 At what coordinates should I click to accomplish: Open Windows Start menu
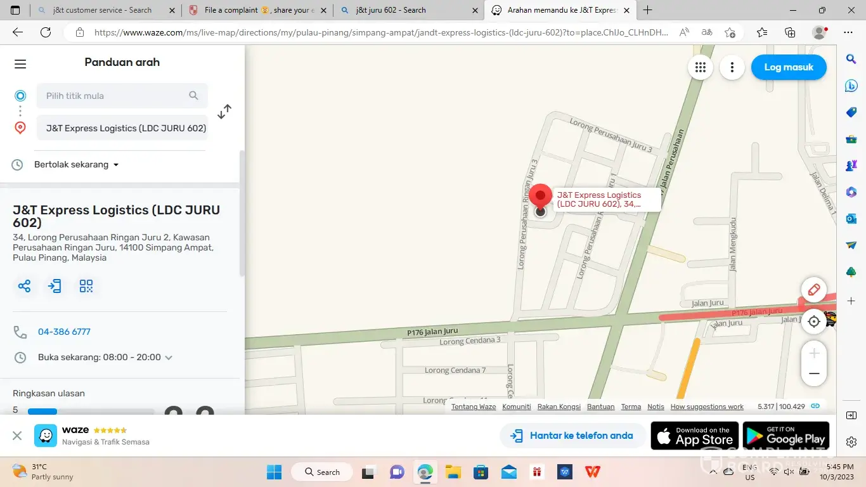click(274, 472)
